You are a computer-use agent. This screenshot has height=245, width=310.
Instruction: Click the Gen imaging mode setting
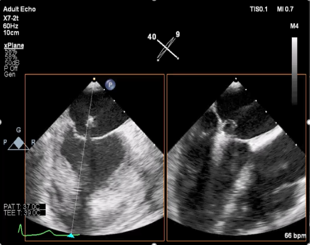tap(9, 75)
